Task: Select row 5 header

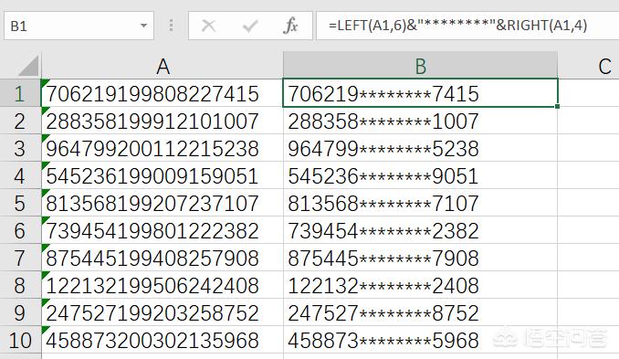Action: [x=20, y=203]
